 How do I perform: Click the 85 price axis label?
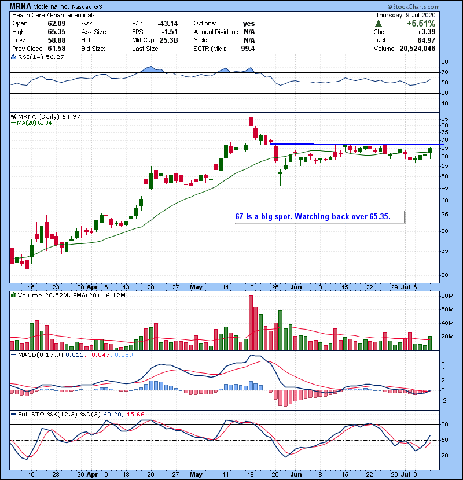coord(444,119)
